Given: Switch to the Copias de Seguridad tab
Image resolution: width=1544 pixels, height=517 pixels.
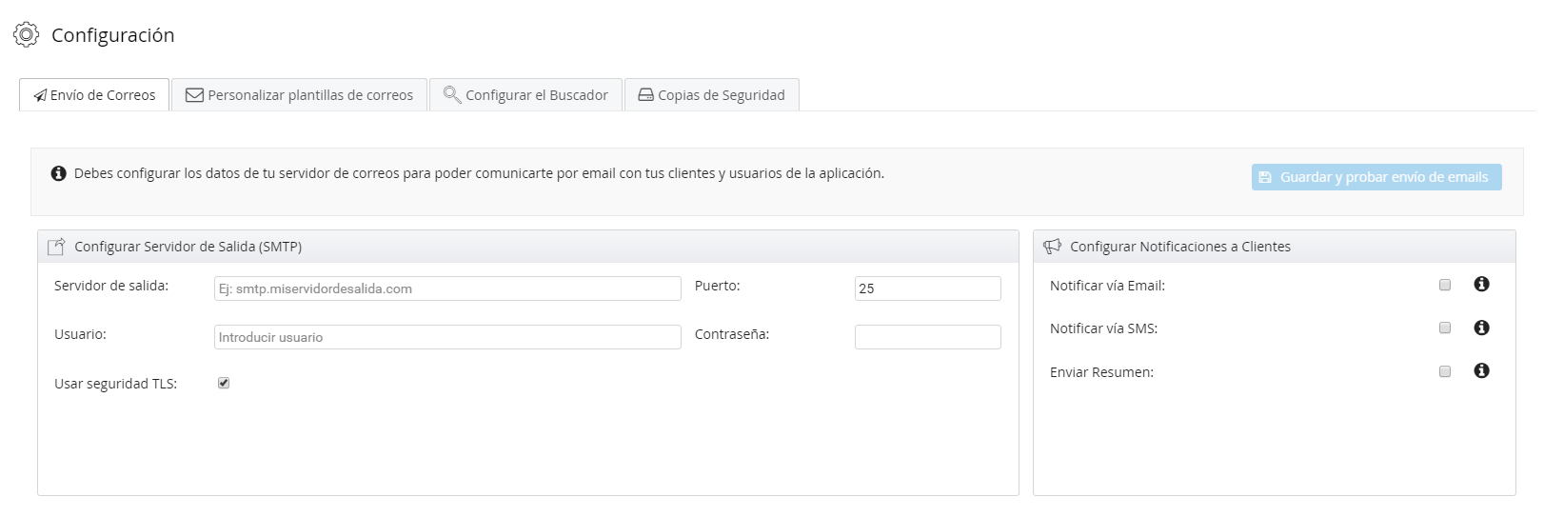Looking at the screenshot, I should 711,95.
